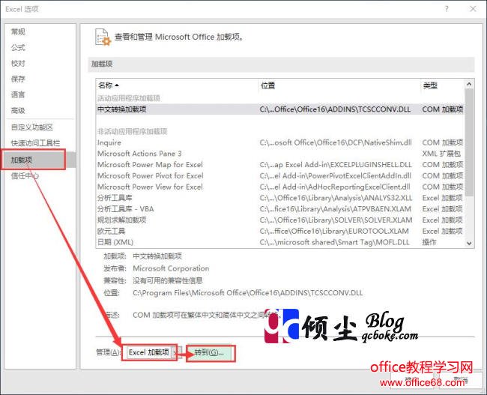Click the EUROTOOL.XLAM location cell
The image size is (487, 395).
coord(334,231)
